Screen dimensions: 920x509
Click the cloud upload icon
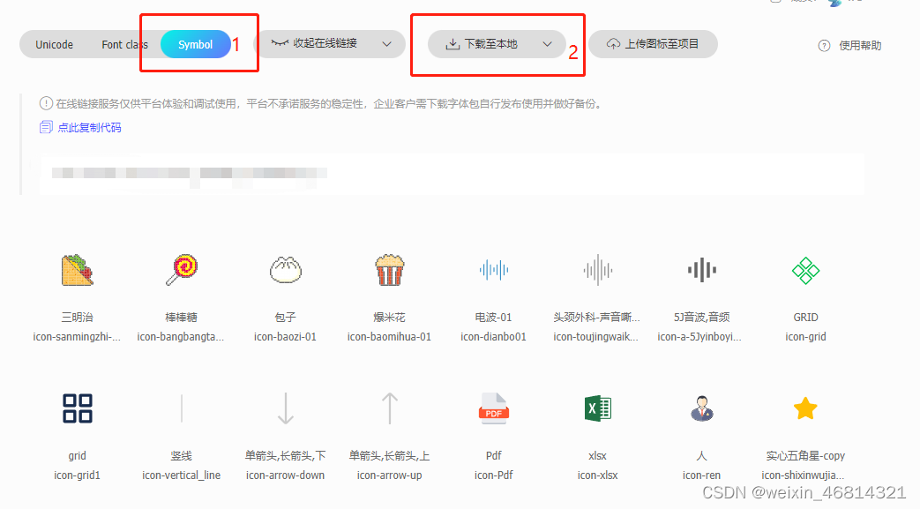(613, 44)
